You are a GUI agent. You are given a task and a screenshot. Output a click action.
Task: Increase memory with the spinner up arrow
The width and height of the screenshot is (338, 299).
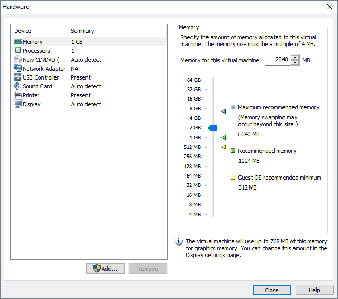coord(295,57)
